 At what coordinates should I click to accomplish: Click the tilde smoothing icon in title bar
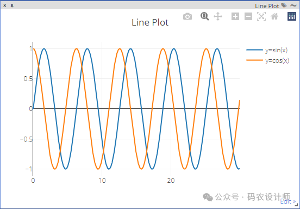pyautogui.click(x=293, y=5)
